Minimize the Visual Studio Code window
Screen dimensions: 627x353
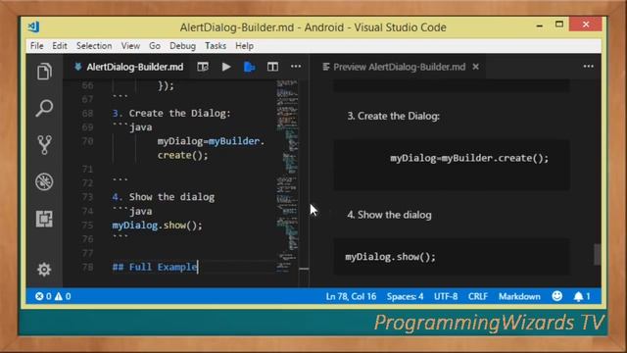(540, 25)
